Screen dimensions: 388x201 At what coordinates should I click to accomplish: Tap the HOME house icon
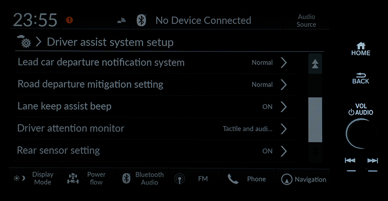[361, 46]
